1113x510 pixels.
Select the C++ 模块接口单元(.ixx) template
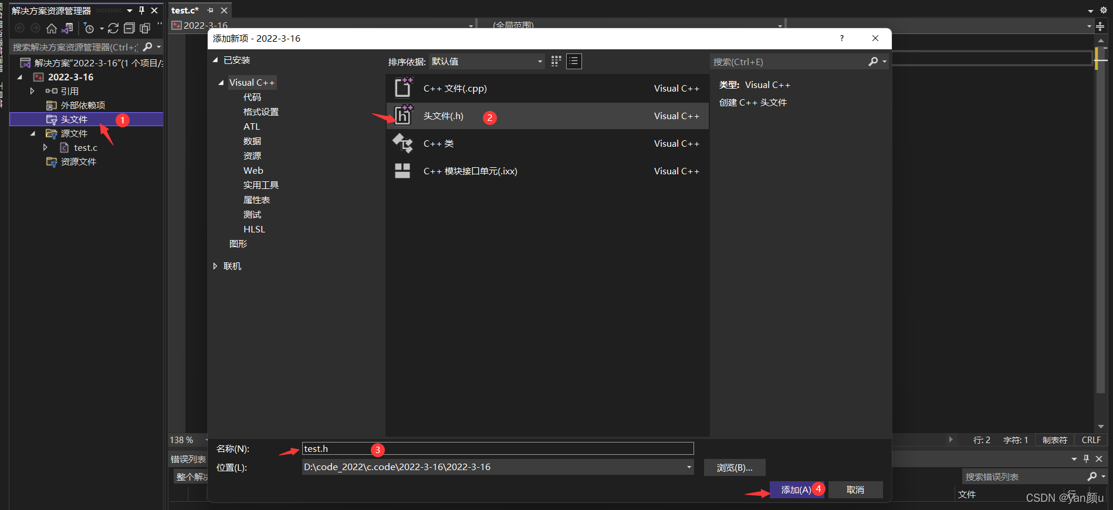pos(547,171)
